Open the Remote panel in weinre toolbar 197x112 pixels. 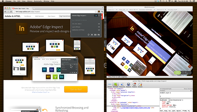(x=110, y=85)
